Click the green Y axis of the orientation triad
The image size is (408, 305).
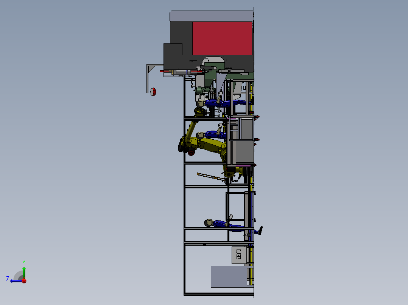point(24,273)
